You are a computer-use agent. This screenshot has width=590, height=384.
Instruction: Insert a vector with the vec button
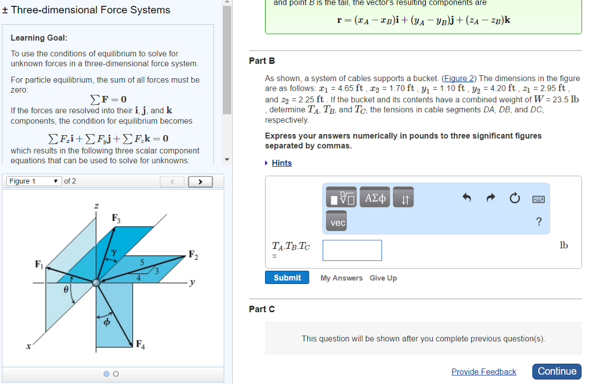336,221
